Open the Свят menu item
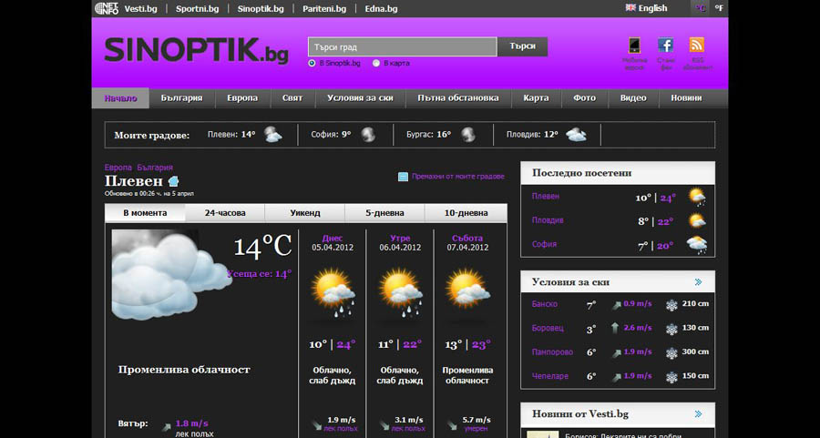The height and width of the screenshot is (438, 820). tap(292, 98)
